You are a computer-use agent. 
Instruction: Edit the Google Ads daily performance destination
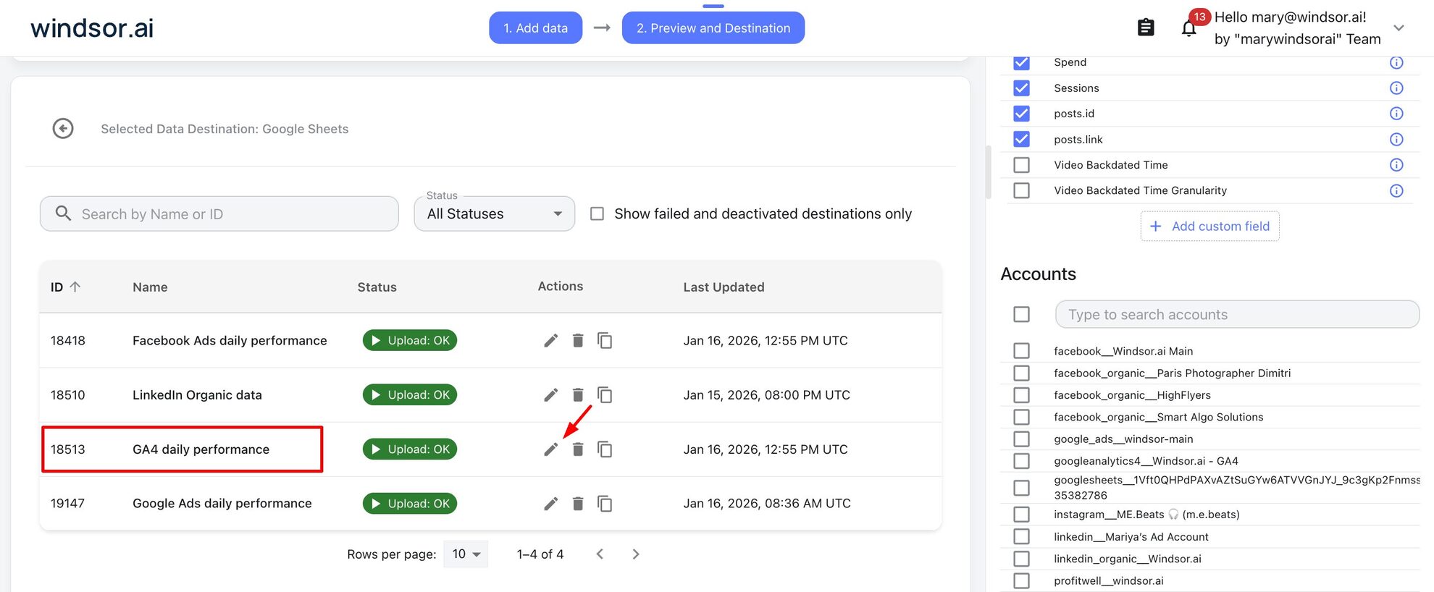tap(551, 504)
